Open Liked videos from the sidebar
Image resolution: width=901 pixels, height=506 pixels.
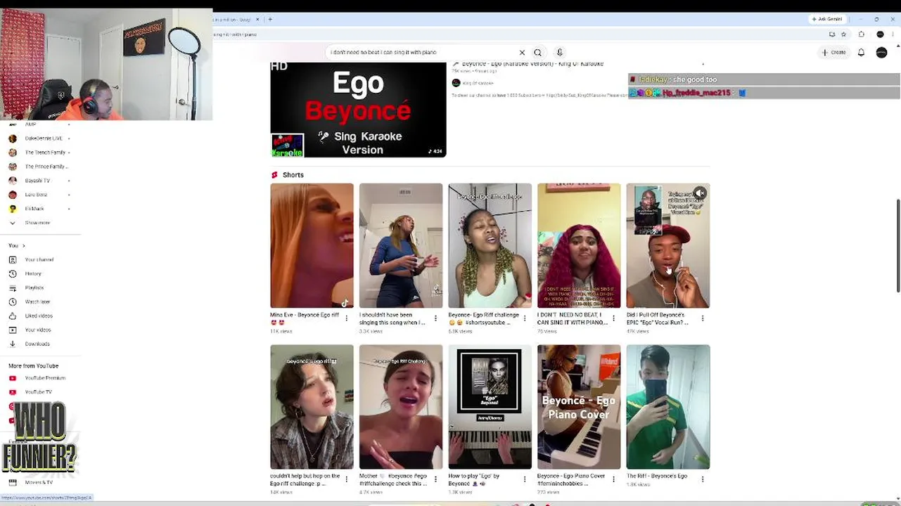tap(39, 316)
